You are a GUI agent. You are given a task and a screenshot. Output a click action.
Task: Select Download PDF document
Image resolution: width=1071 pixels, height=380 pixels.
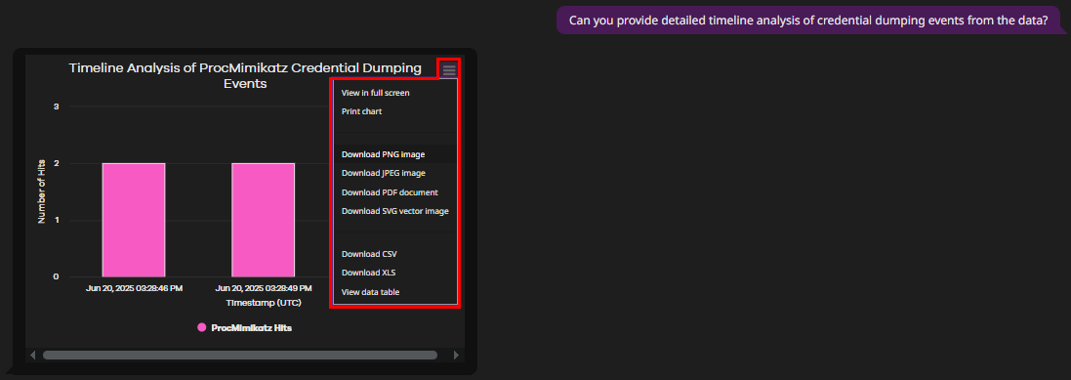(390, 192)
